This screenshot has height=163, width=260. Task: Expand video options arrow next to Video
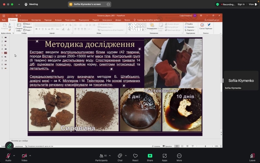(30, 156)
